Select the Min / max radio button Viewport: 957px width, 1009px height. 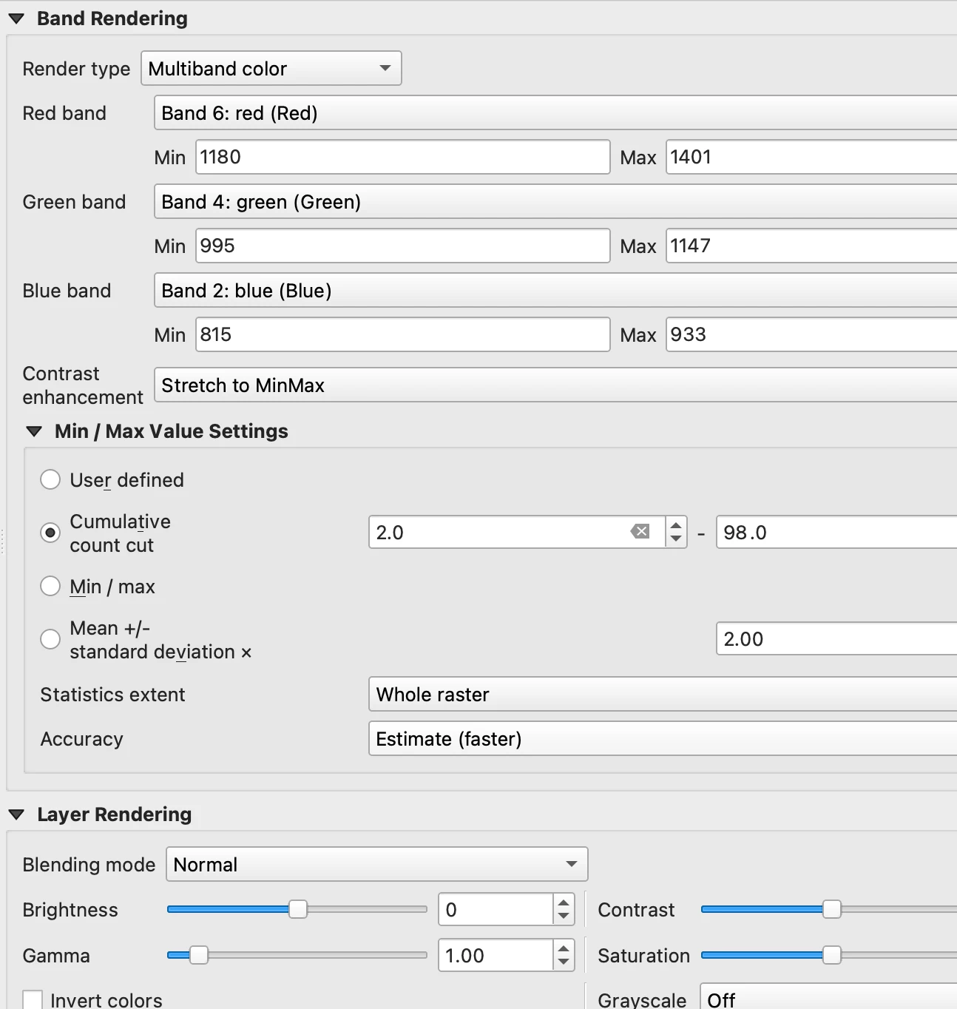[50, 586]
